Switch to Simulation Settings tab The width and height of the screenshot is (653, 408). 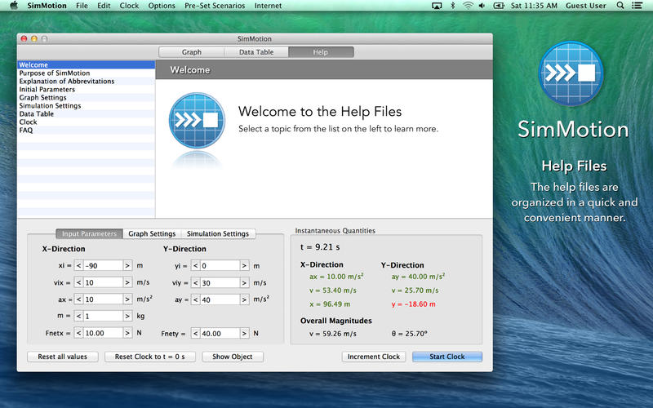[218, 233]
